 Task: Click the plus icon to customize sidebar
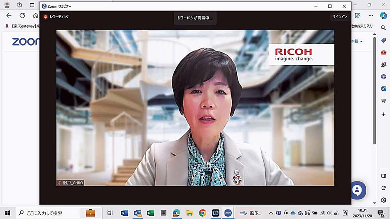383,114
